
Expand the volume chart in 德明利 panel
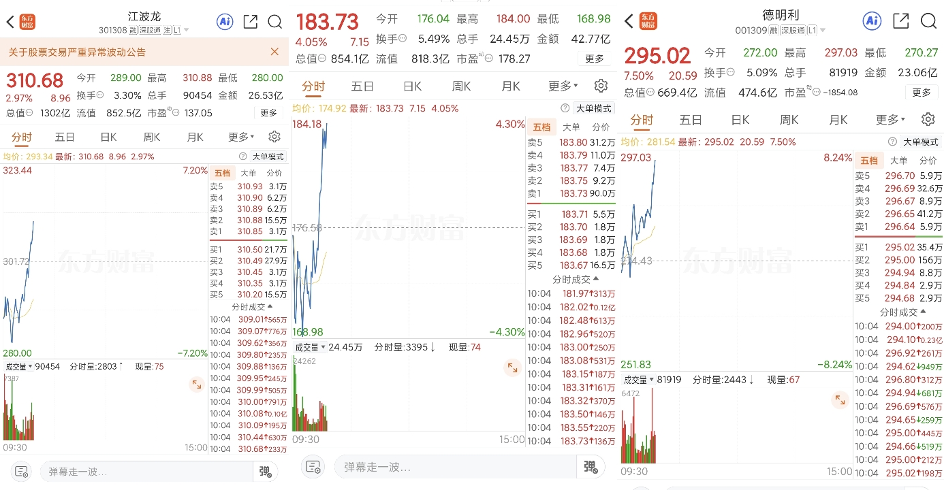(x=839, y=400)
